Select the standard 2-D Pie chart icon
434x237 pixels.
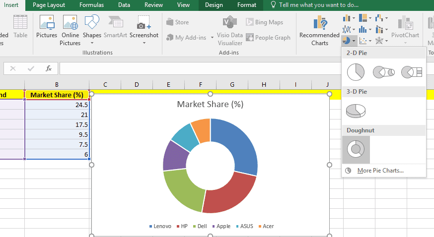356,72
